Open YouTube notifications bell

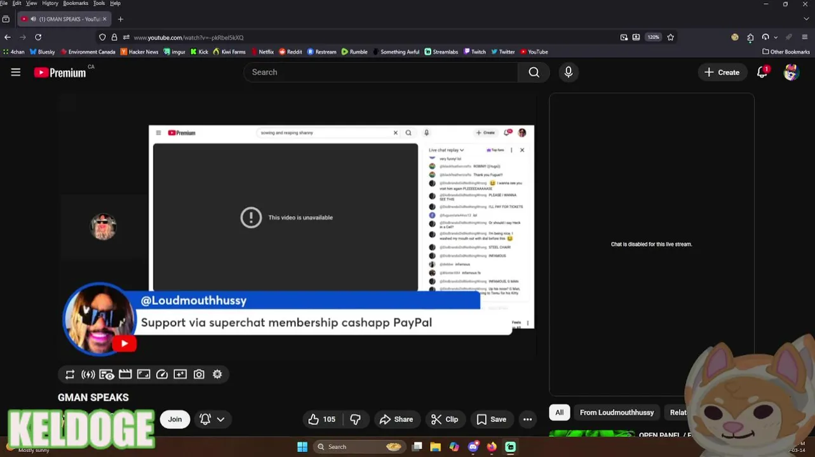(762, 72)
